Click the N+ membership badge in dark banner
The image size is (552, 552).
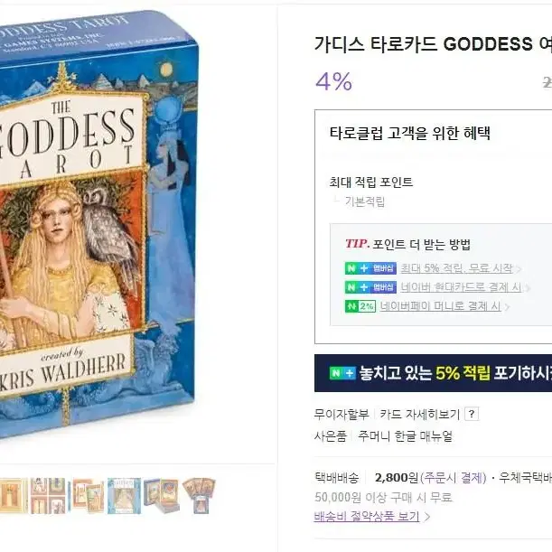[342, 373]
